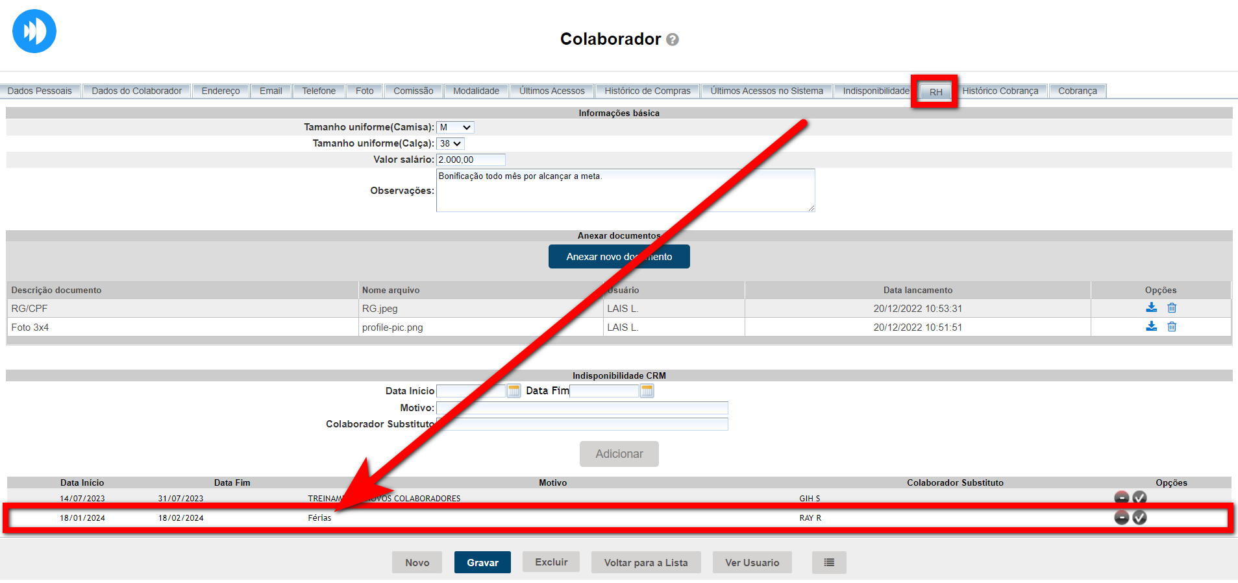Viewport: 1238px width, 583px height.
Task: Click the help icon beside Colaborador title
Action: 673,40
